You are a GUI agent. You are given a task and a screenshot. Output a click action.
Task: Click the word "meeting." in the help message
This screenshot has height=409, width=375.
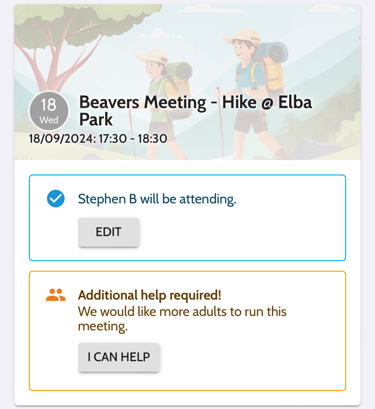(x=103, y=326)
